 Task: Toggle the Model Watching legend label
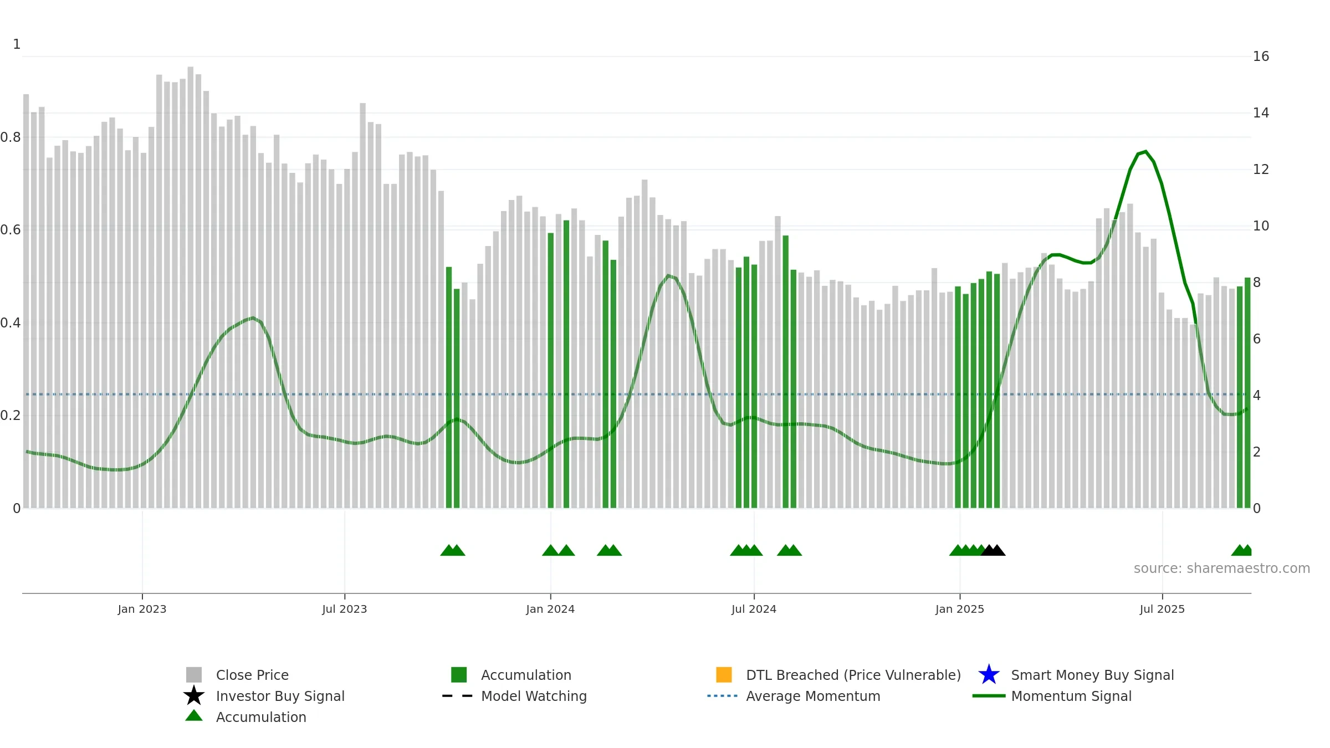click(x=534, y=696)
